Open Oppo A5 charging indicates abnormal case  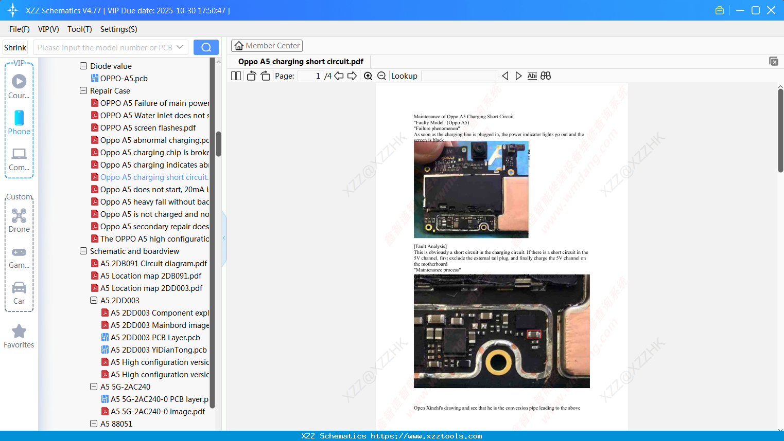(150, 165)
